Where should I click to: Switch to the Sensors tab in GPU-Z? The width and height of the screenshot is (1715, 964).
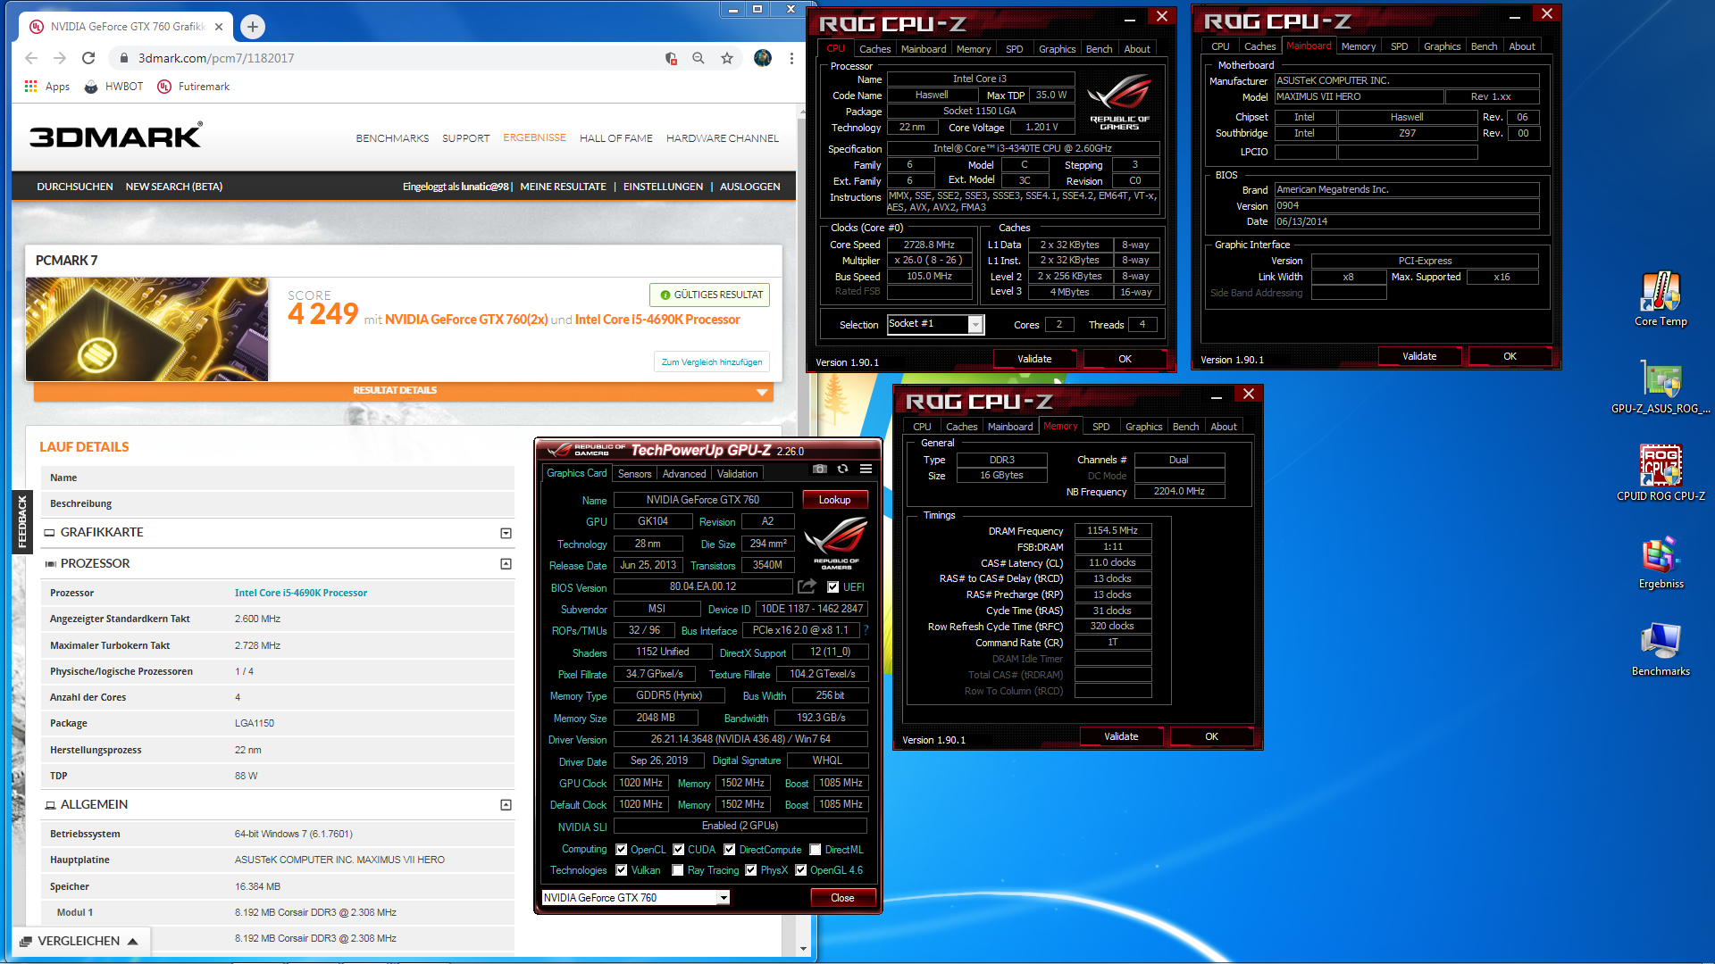click(x=634, y=474)
